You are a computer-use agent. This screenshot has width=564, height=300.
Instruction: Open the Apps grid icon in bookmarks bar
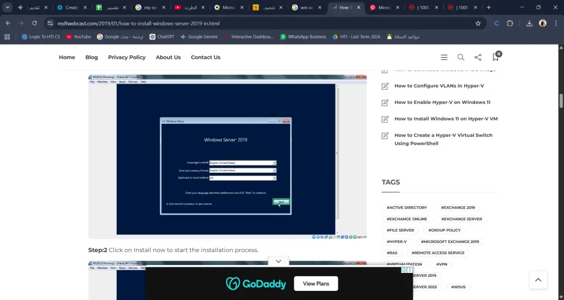click(x=7, y=37)
